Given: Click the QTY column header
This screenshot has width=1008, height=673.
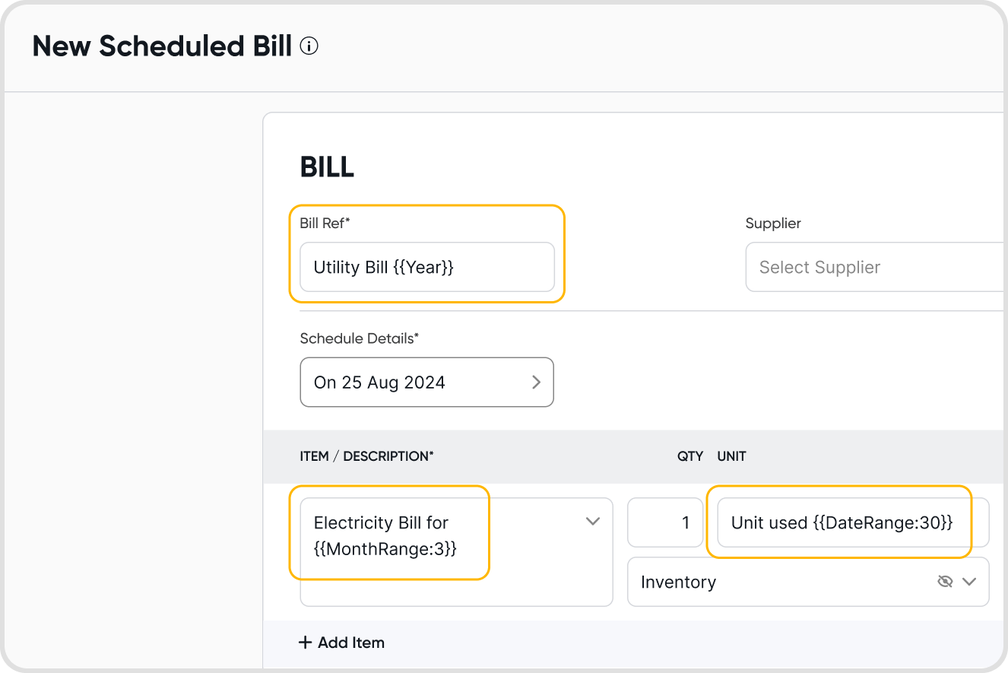Looking at the screenshot, I should (690, 456).
